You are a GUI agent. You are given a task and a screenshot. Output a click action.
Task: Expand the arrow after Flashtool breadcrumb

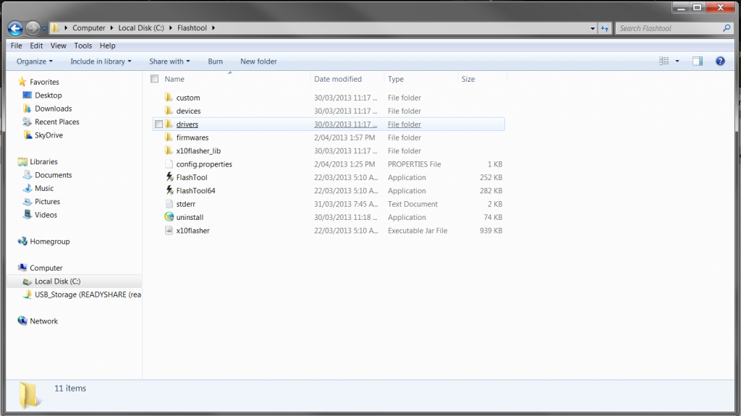click(x=213, y=28)
